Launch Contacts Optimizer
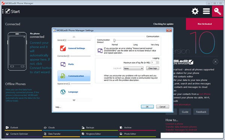The height and width of the screenshot is (140, 225). tap(17, 134)
